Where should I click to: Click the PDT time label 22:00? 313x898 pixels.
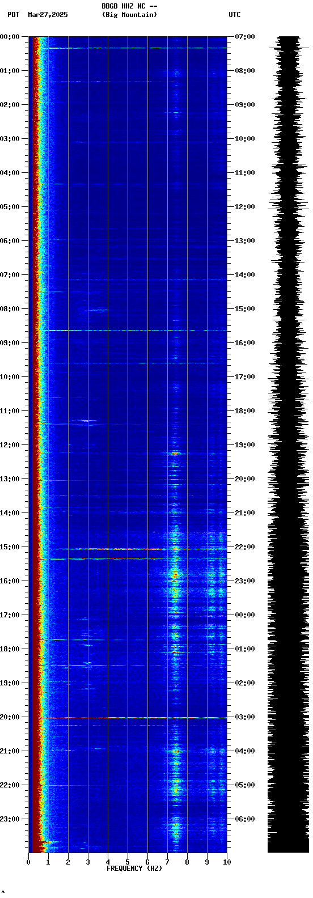pos(10,785)
